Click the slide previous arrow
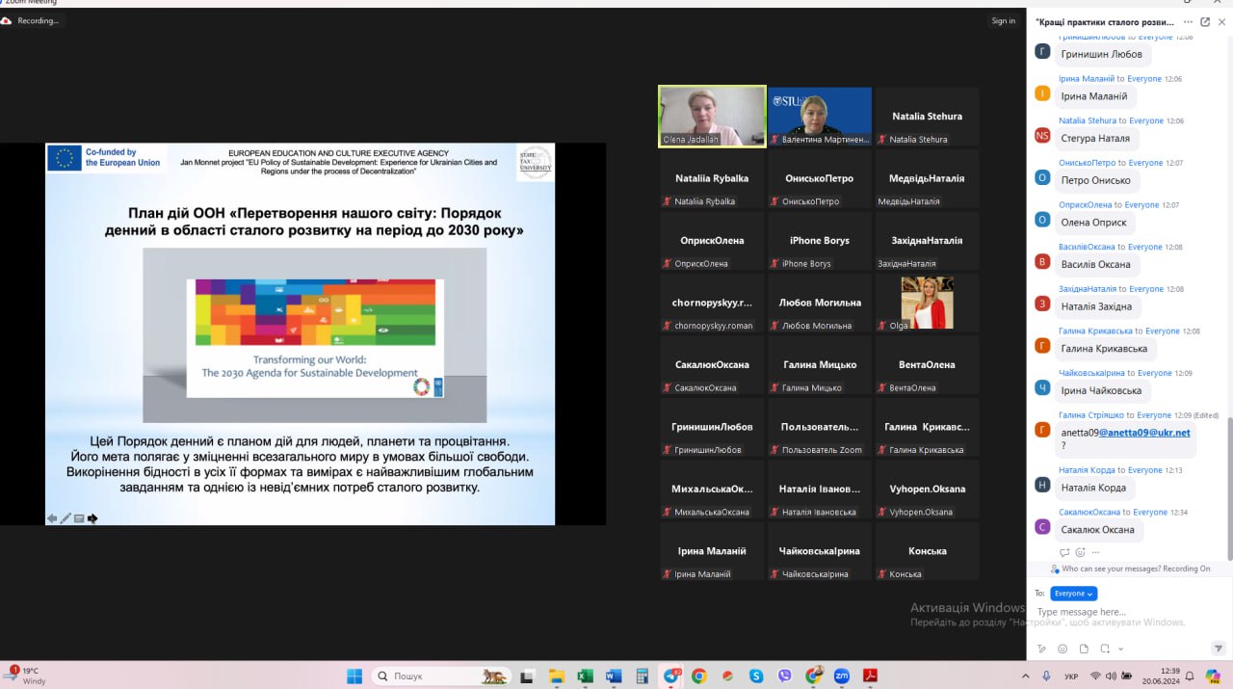The height and width of the screenshot is (689, 1233). (x=52, y=518)
